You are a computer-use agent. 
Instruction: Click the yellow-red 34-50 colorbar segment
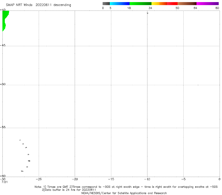(164, 4)
